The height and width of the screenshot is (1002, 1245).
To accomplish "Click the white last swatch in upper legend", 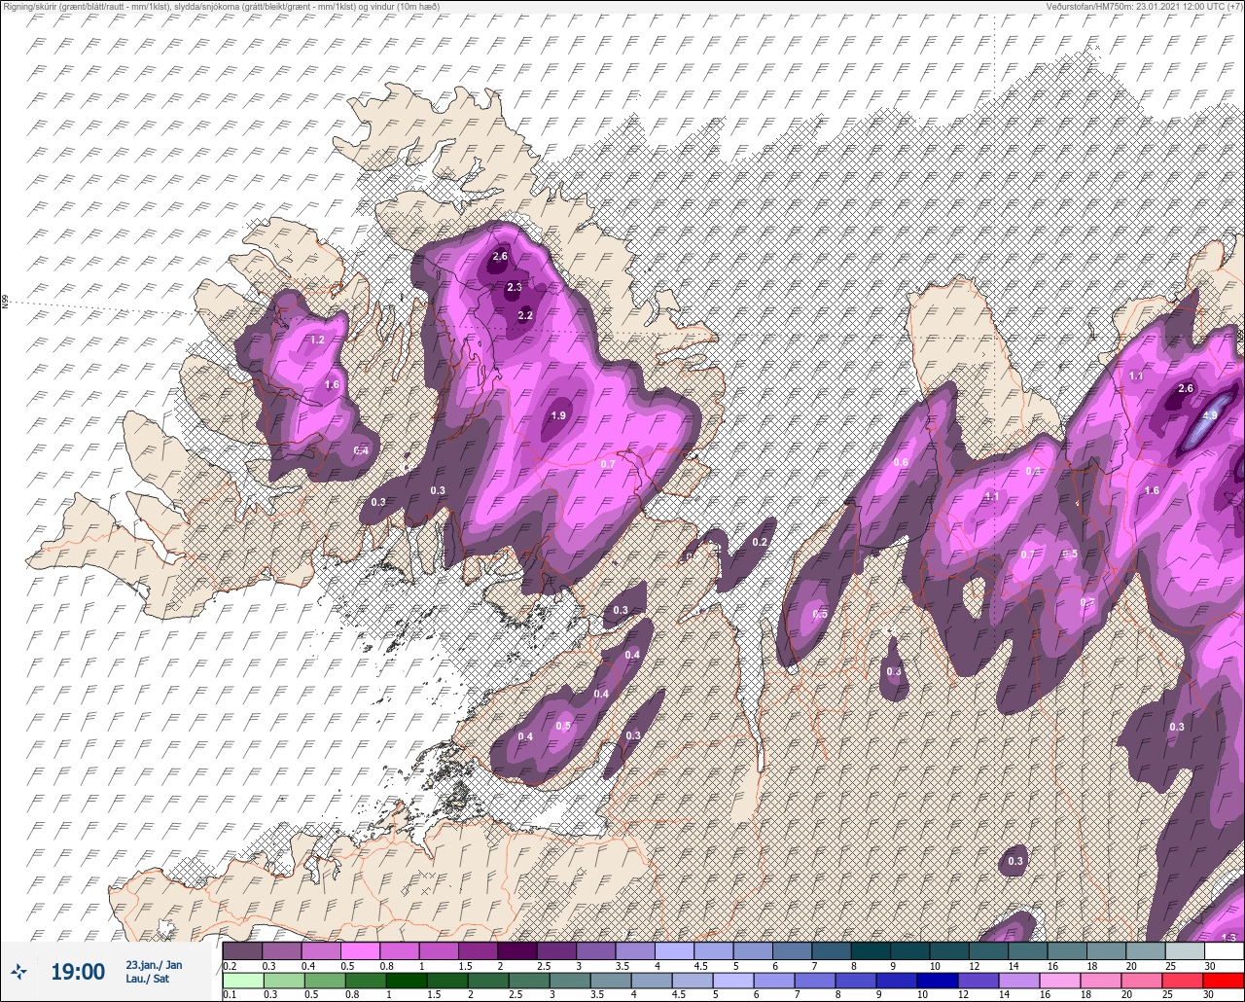I will pyautogui.click(x=1224, y=950).
